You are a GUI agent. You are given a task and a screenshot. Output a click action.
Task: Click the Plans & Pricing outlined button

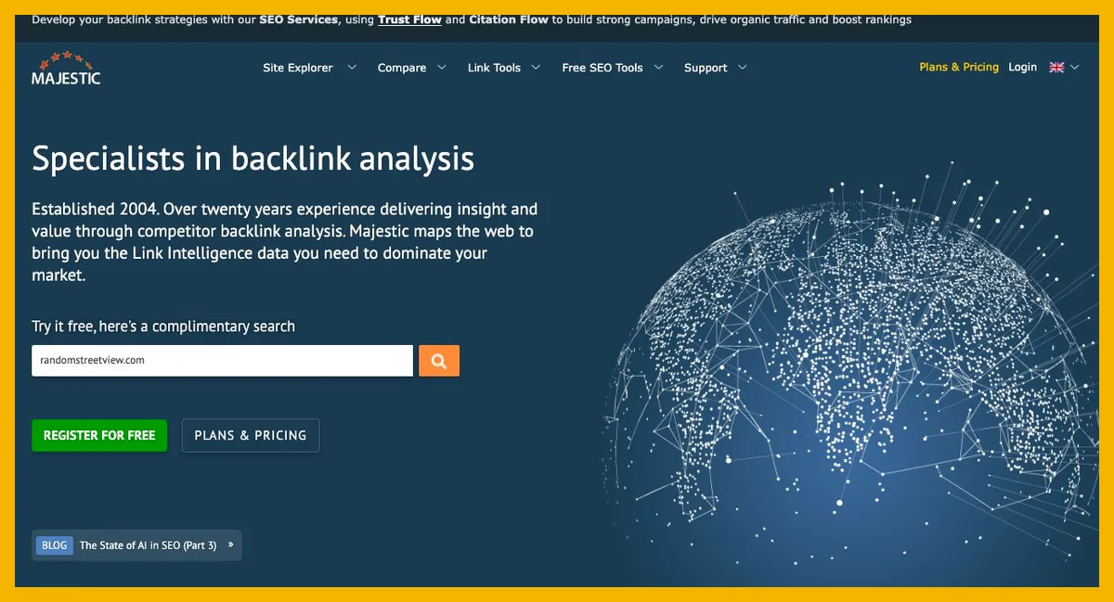click(x=251, y=435)
